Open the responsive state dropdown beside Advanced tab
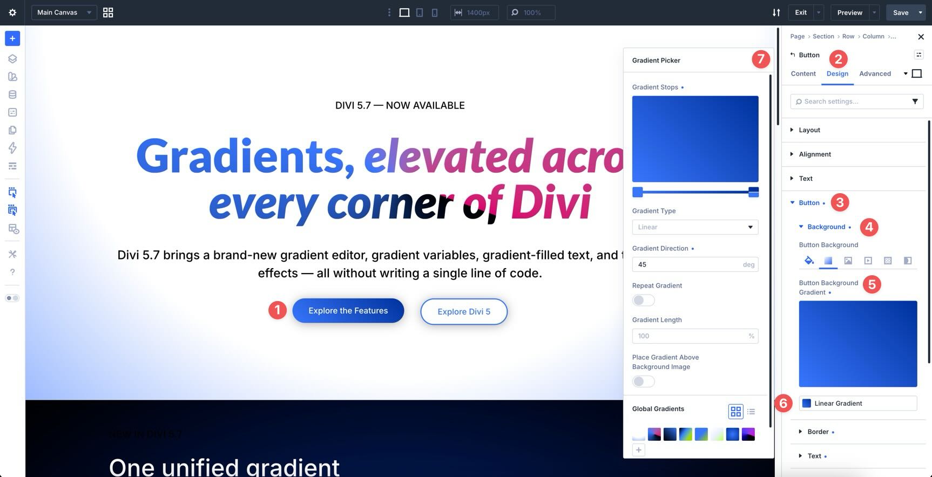Viewport: 932px width, 477px height. tap(906, 73)
